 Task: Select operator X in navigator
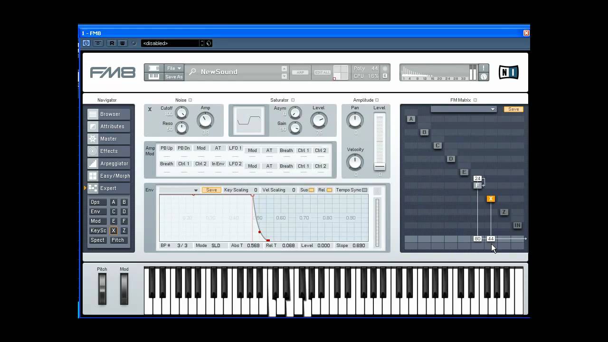coord(114,231)
